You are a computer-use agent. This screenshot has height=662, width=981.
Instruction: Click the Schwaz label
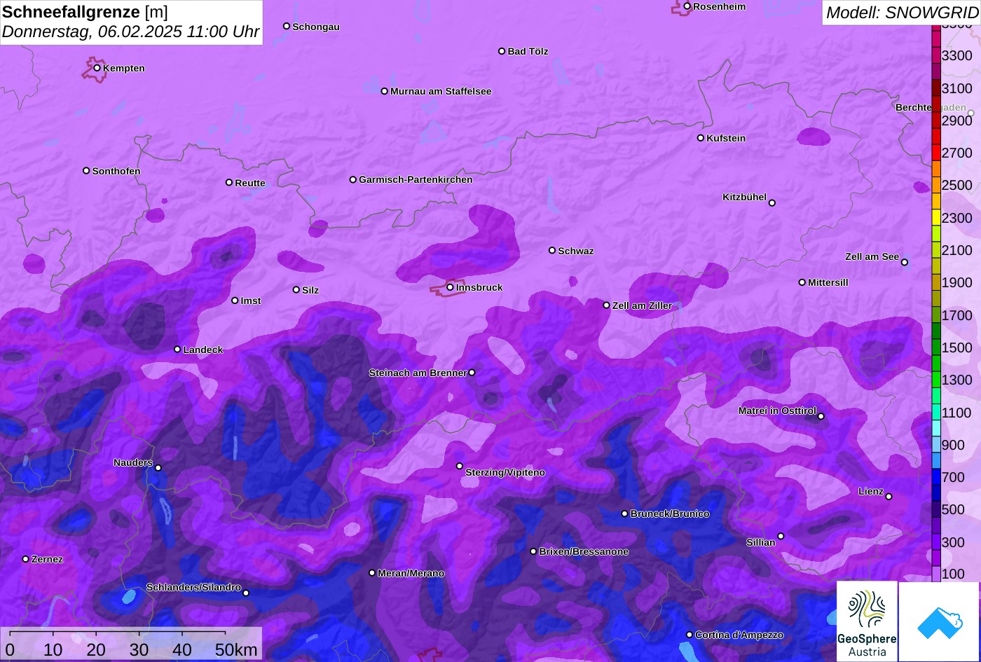point(576,251)
